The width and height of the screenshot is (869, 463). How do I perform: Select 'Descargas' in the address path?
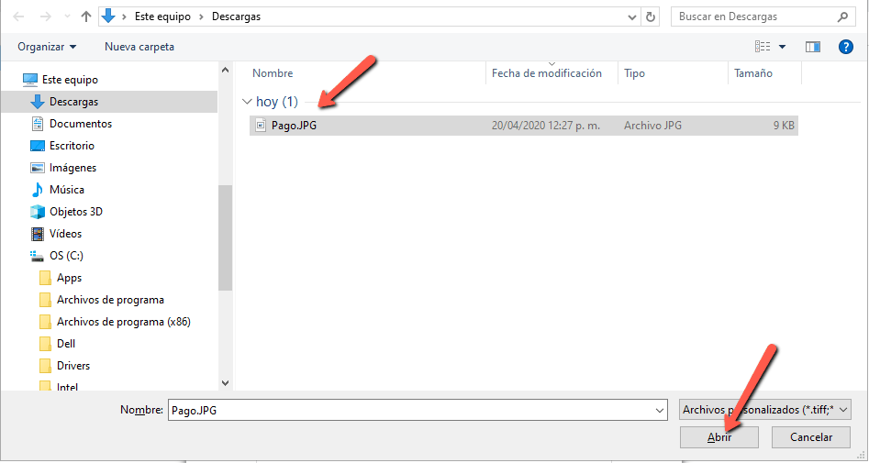pos(236,17)
